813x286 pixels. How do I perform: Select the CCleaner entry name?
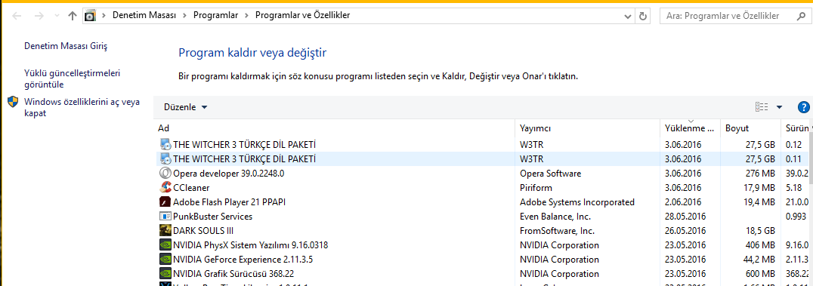pyautogui.click(x=191, y=188)
